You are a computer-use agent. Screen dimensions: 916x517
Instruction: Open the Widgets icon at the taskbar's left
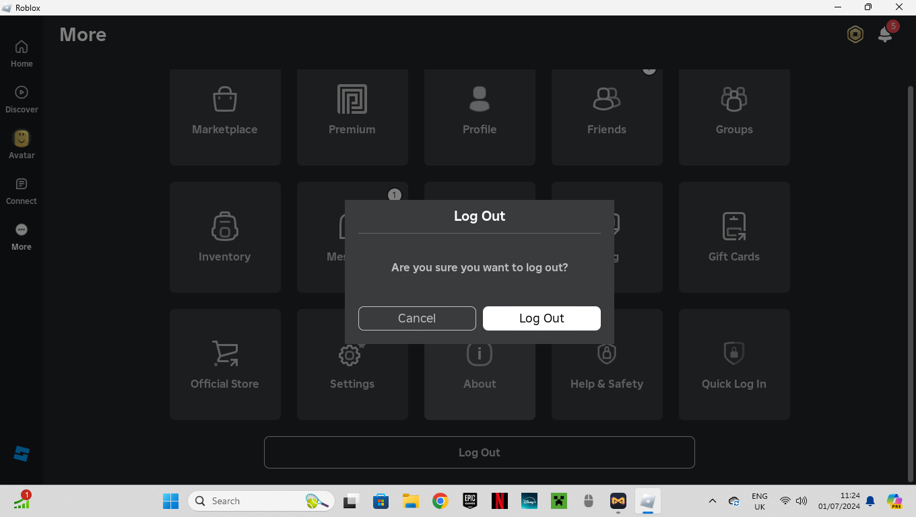pos(22,501)
